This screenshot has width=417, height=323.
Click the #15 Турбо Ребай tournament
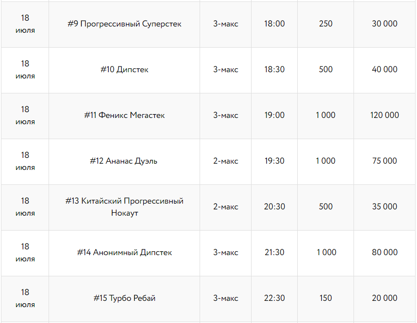pos(124,298)
